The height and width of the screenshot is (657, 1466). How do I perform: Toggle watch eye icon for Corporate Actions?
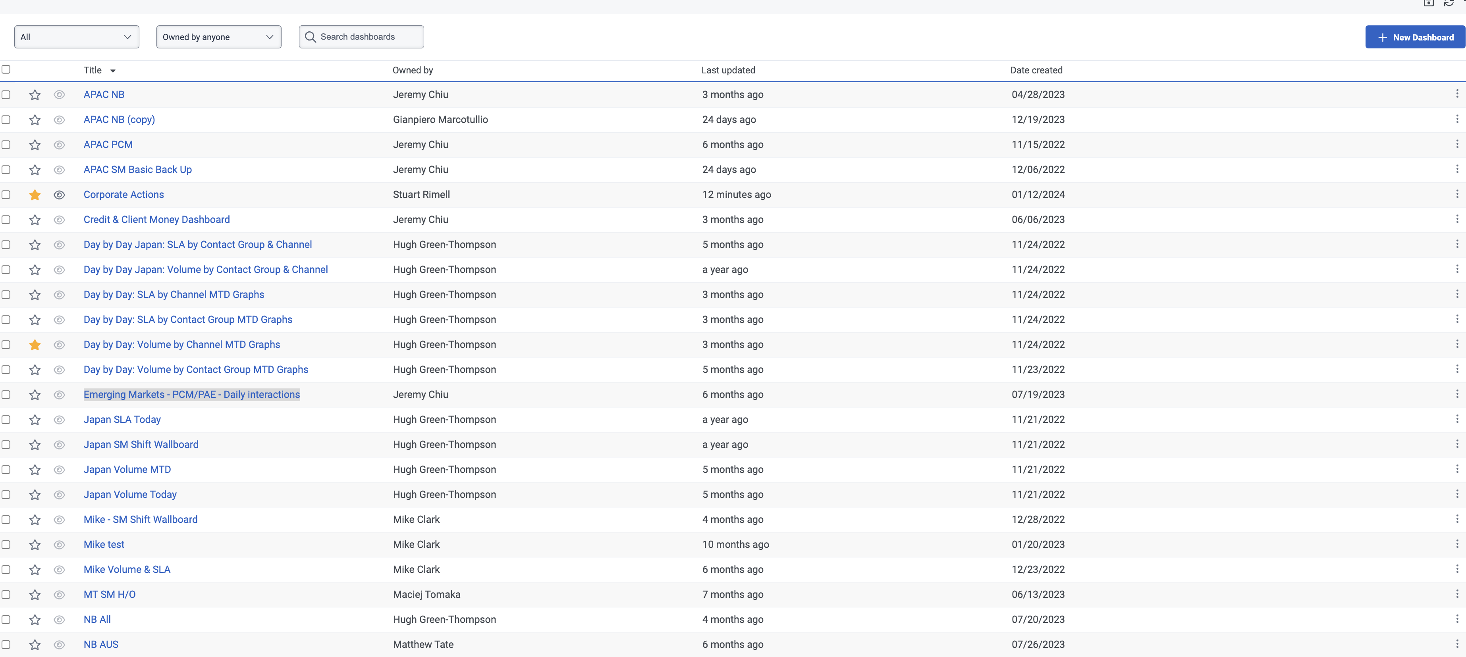pyautogui.click(x=59, y=195)
